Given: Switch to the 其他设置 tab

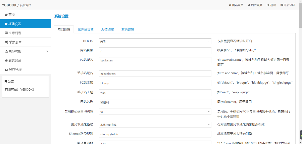Looking at the screenshot, I should pos(128,30).
